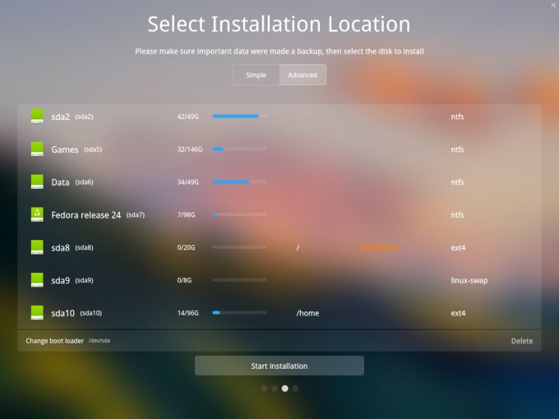Close the installer with the X icon
This screenshot has width=559, height=419.
[553, 5]
